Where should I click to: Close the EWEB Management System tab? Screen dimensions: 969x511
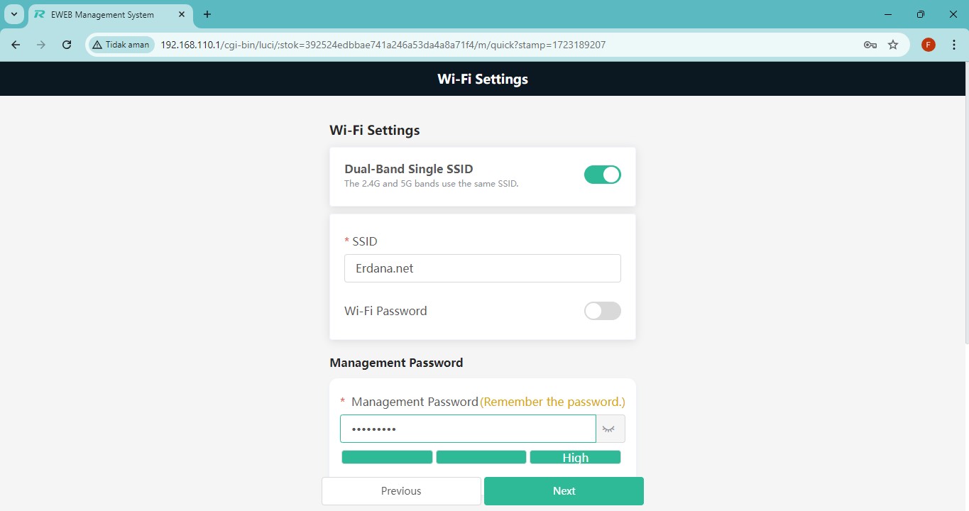pos(182,14)
